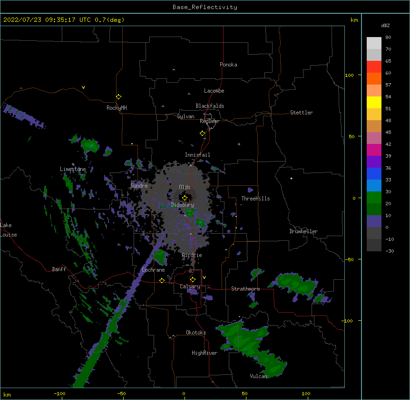Click the Drumheller label

click(x=303, y=231)
